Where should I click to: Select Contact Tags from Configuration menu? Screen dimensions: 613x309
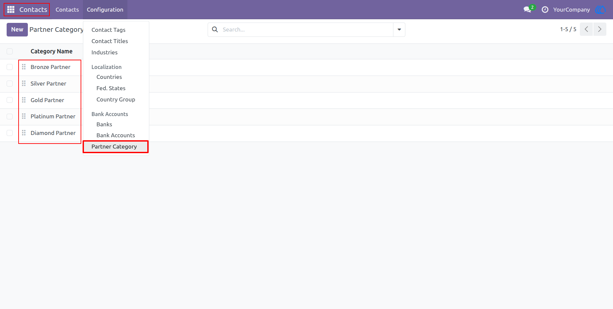108,30
